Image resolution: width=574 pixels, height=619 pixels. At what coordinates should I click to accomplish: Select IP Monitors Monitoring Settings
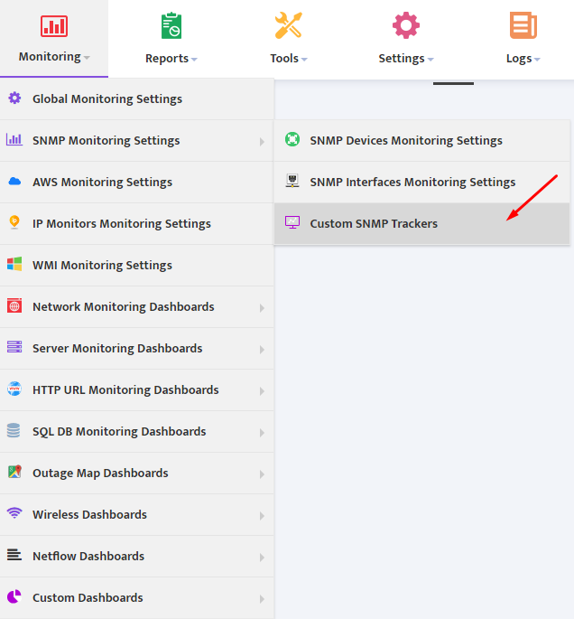[137, 223]
